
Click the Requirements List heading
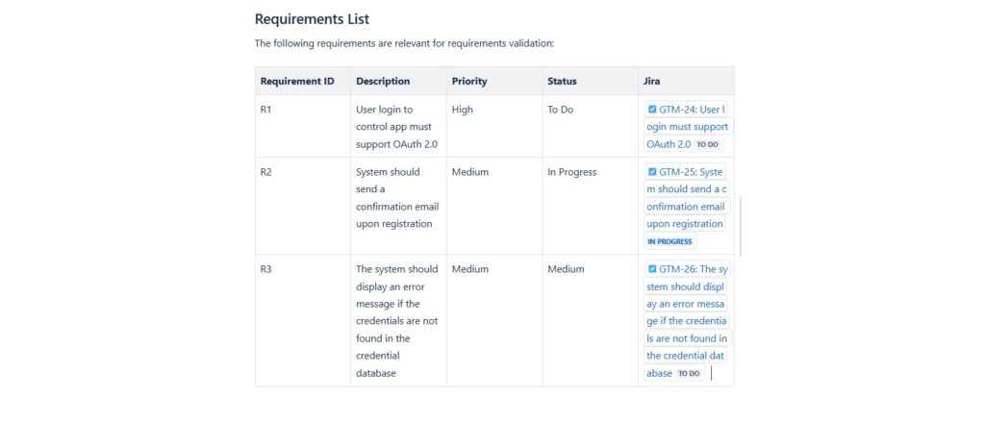312,19
